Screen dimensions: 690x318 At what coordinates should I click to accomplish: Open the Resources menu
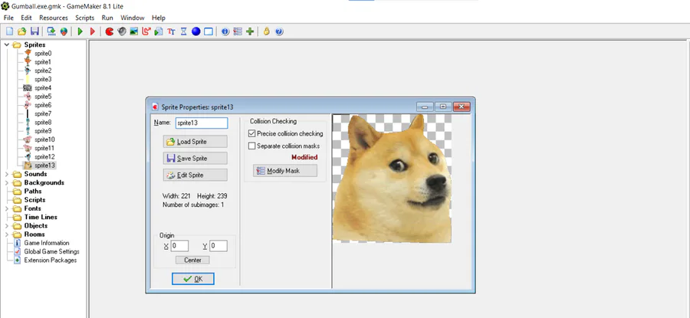coord(54,18)
